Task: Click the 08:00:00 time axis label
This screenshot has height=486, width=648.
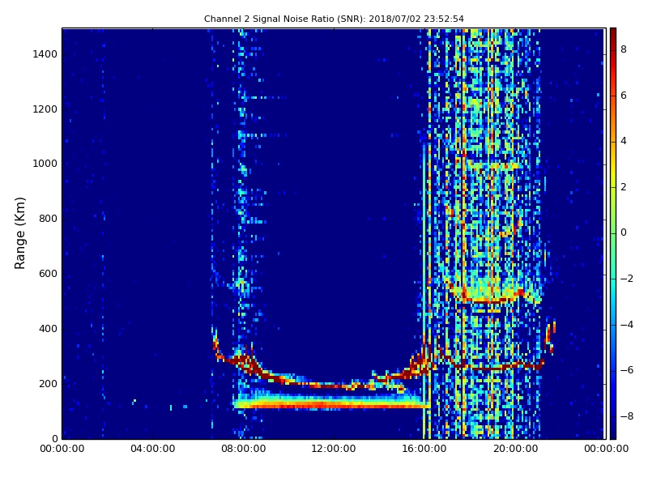Action: click(x=244, y=449)
